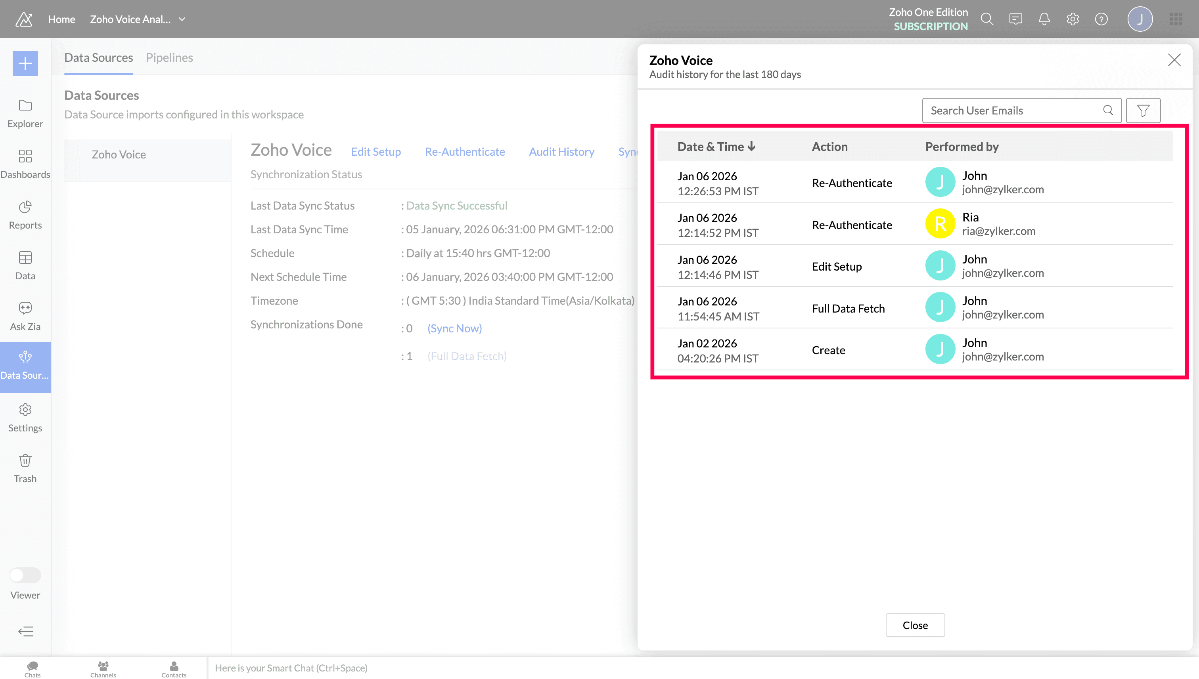Open the Edit Setup link
Screen dimensions: 1199x679
tap(376, 152)
